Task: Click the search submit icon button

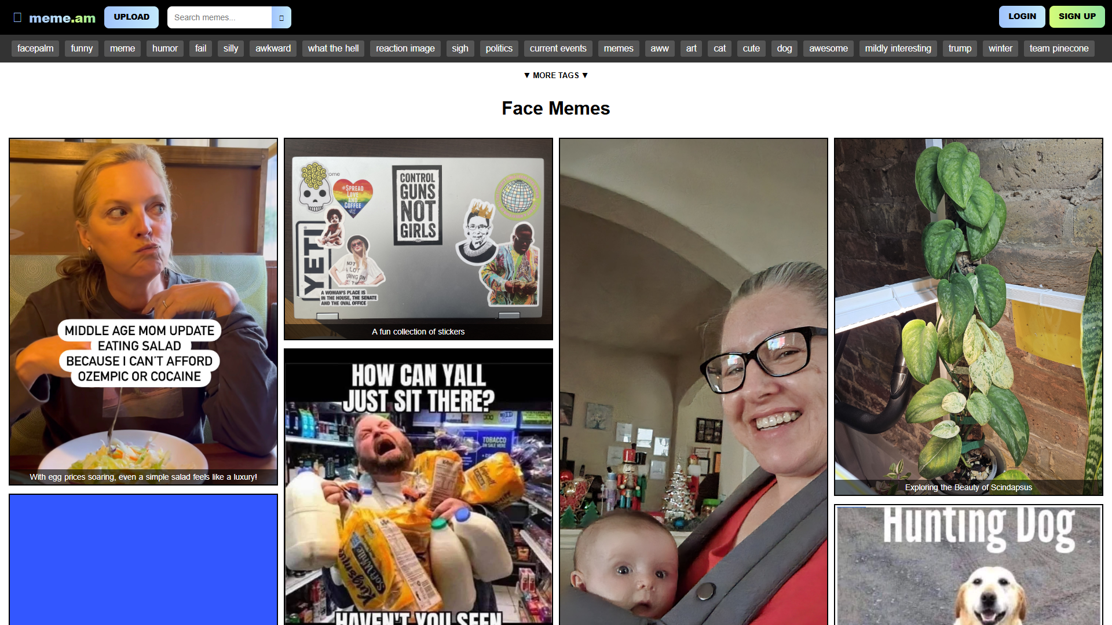Action: click(x=281, y=17)
